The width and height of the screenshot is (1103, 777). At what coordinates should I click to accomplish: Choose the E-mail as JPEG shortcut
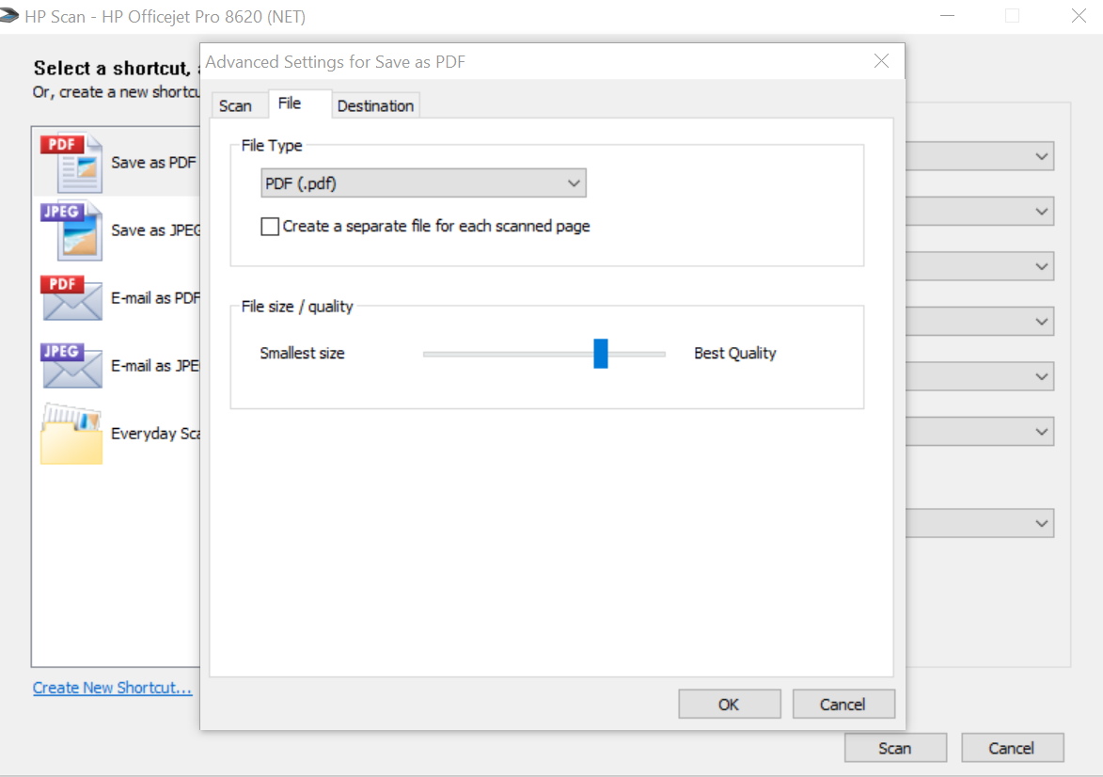coord(71,364)
